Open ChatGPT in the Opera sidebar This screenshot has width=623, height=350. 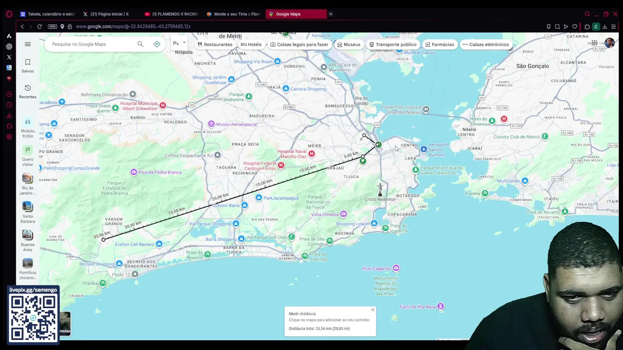pos(9,47)
